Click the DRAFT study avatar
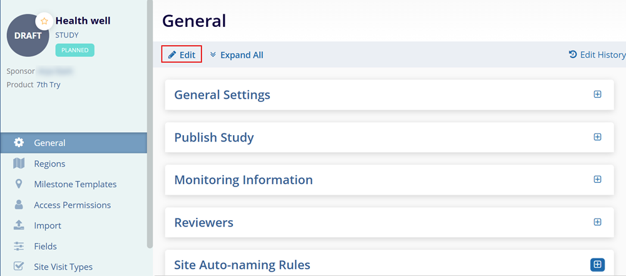 point(28,36)
